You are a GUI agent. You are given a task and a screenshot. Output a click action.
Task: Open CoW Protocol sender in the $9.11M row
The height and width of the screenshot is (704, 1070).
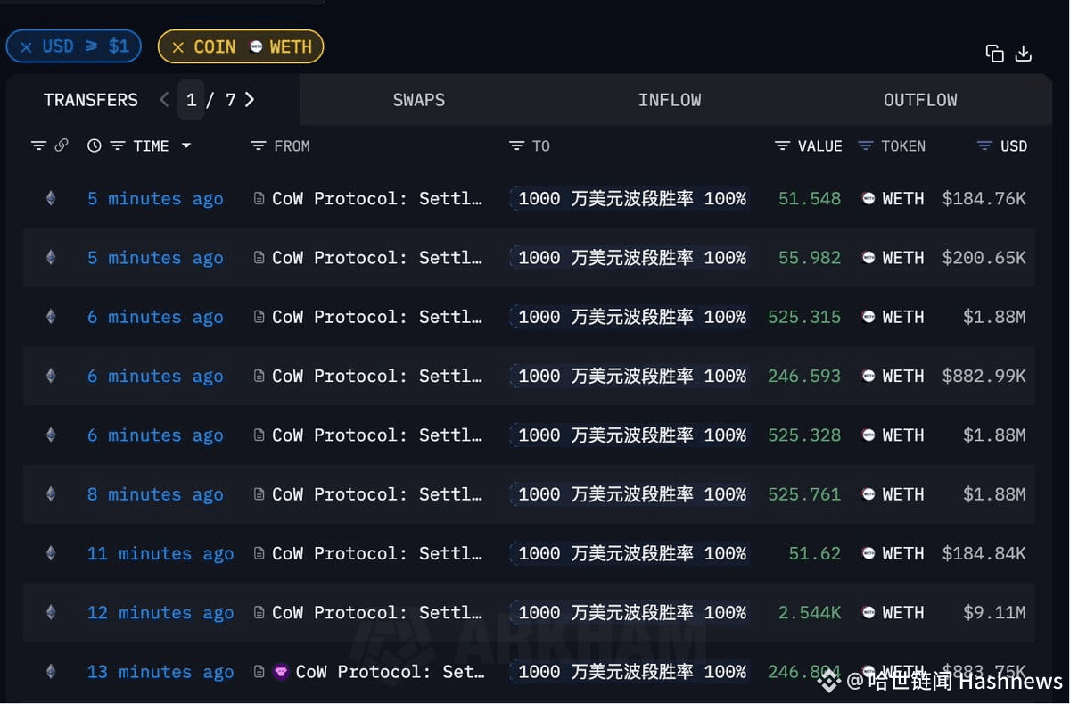377,612
